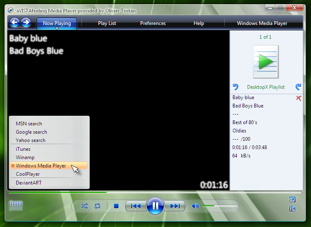Click the media player title bar icon
This screenshot has height=227, width=311.
11,10
